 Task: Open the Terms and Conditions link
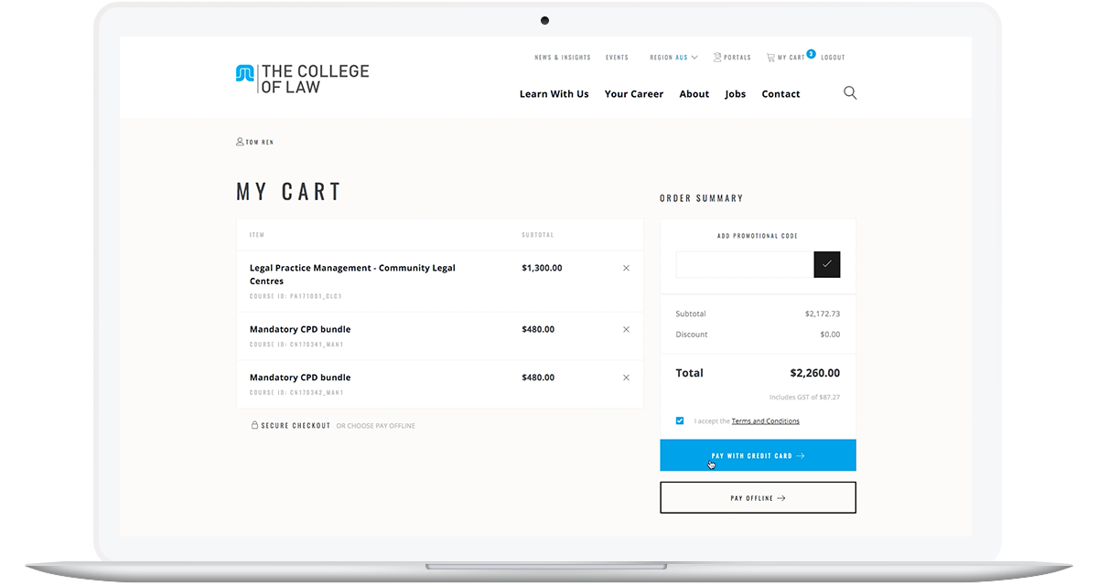[x=767, y=420]
